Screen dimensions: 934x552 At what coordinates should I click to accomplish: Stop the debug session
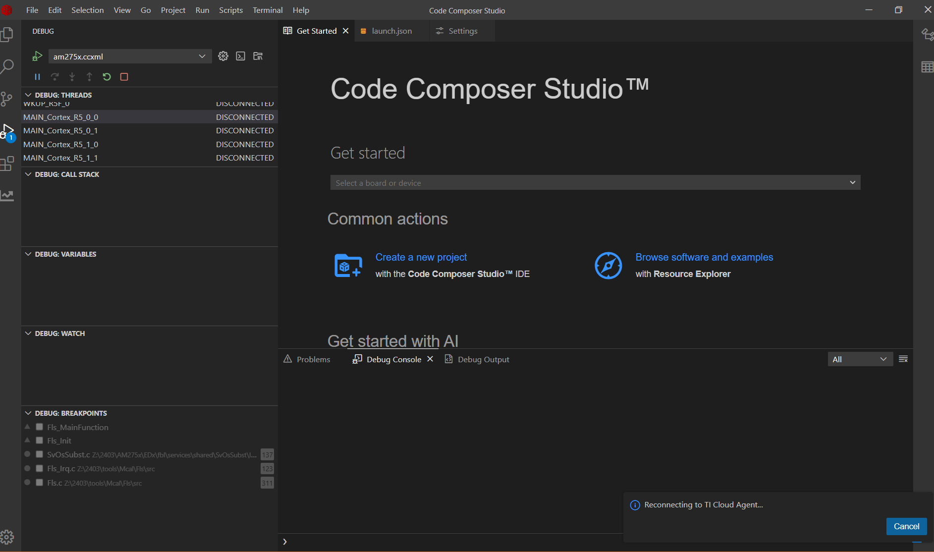coord(124,77)
